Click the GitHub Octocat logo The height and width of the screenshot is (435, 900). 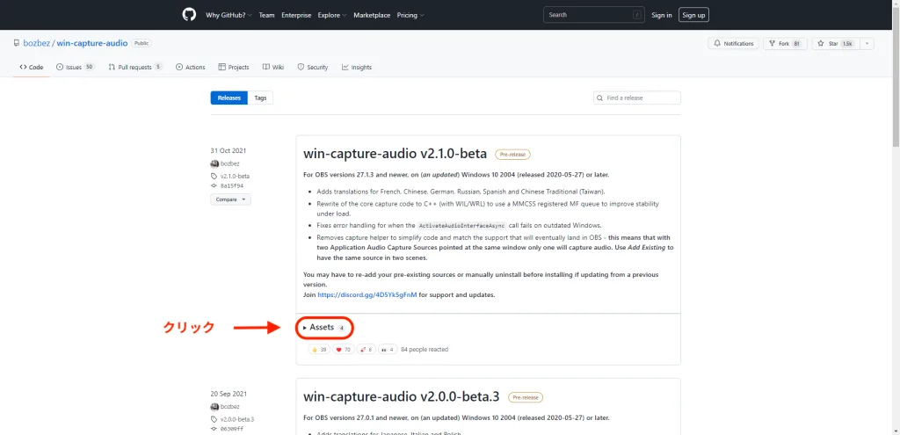(189, 15)
